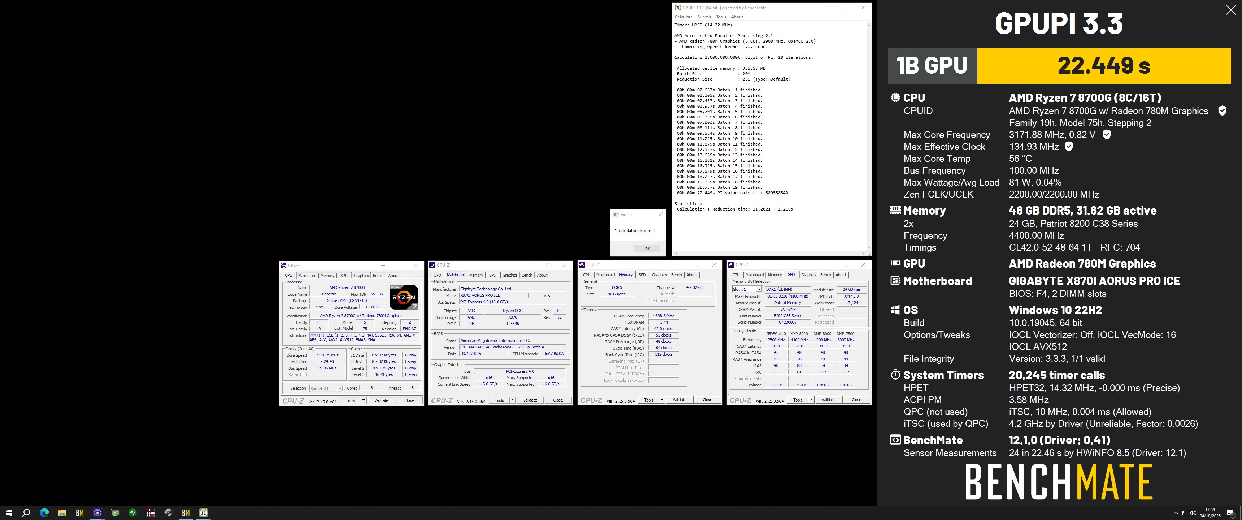Click the second BenchMate BM taskbar icon
This screenshot has width=1242, height=520.
(x=186, y=513)
